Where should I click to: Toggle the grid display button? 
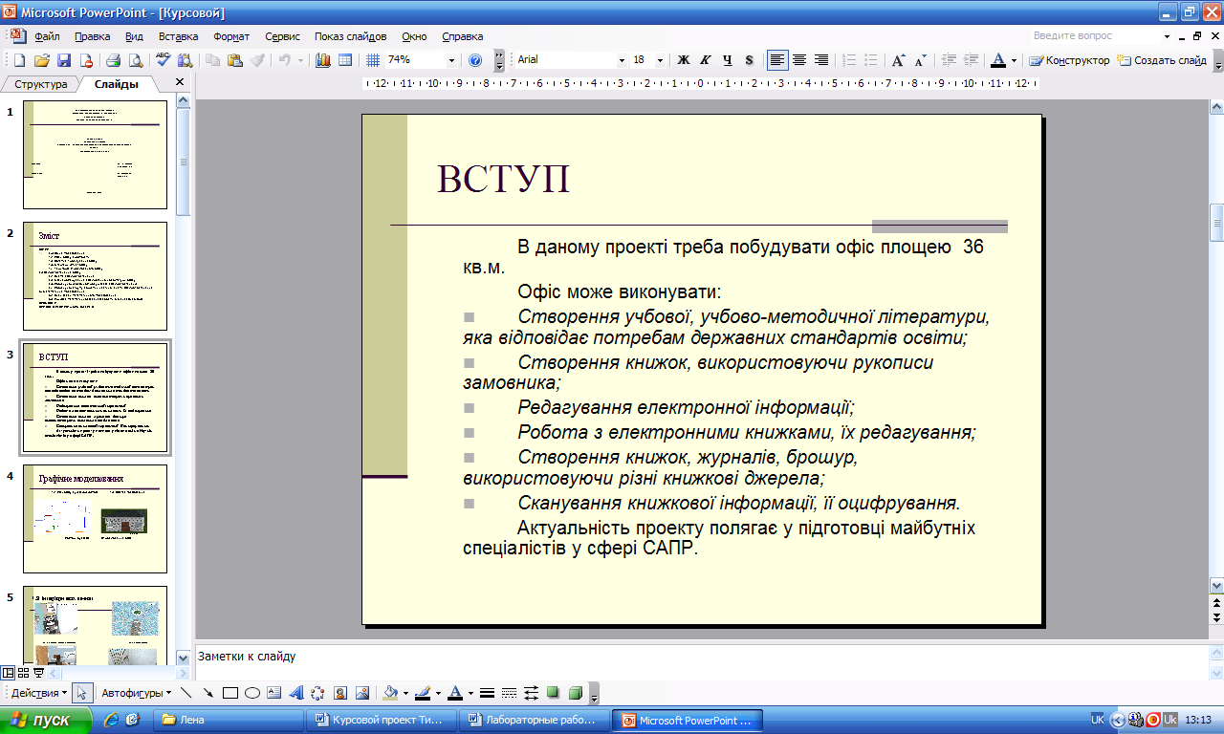pos(373,60)
